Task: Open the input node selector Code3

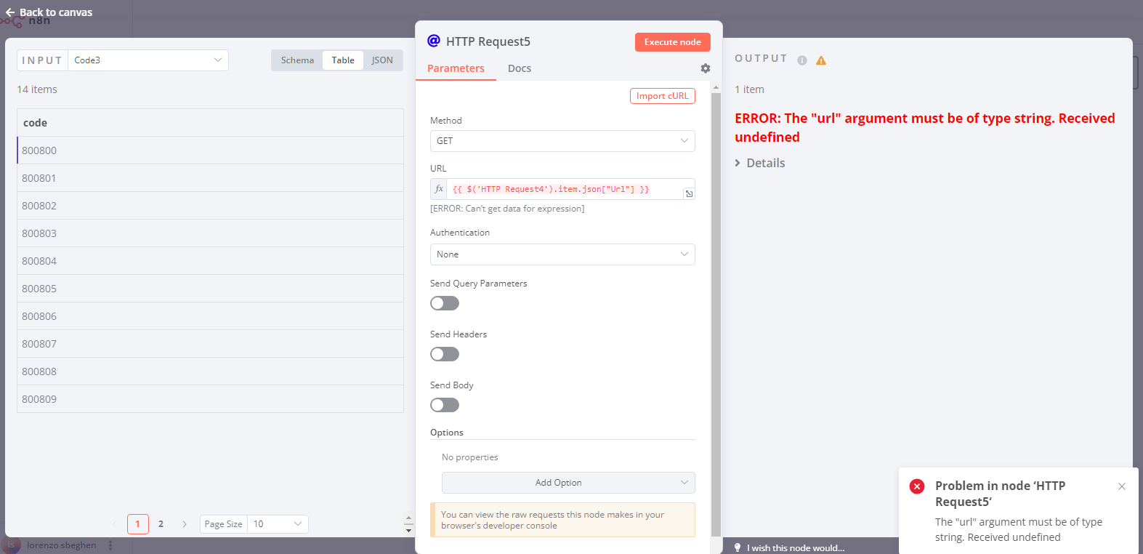Action: click(148, 60)
